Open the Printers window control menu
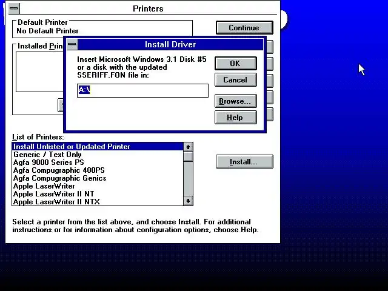This screenshot has width=388, height=291. [x=14, y=8]
